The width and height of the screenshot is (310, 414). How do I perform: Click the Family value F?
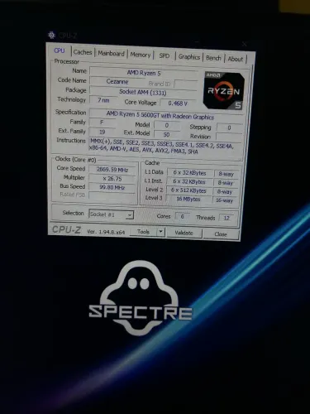102,123
